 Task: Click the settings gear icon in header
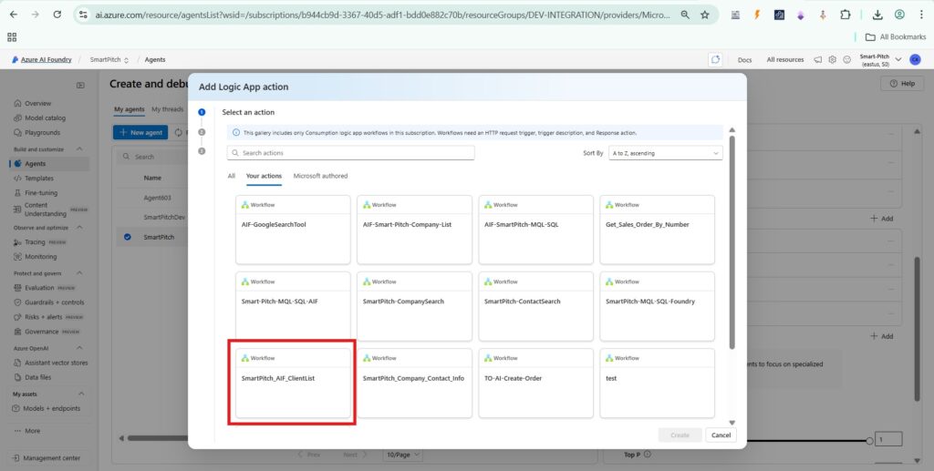point(832,59)
